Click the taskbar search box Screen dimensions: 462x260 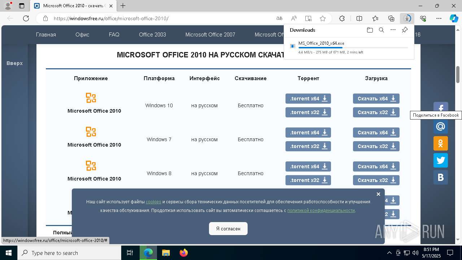(x=69, y=253)
